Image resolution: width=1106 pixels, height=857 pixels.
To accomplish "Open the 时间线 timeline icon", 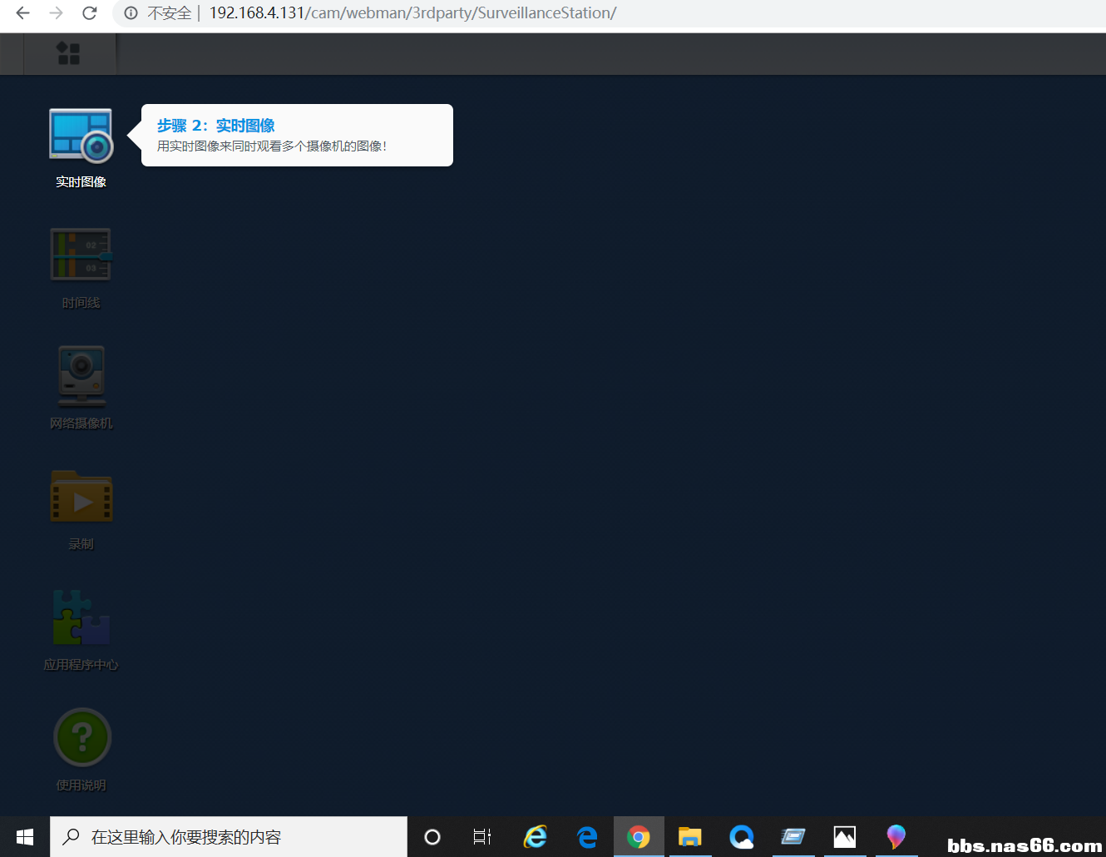I will (81, 255).
